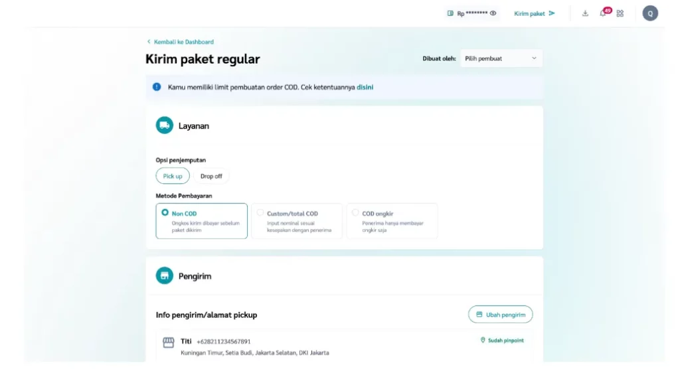Choose the COD ongkir payment option

click(x=356, y=213)
